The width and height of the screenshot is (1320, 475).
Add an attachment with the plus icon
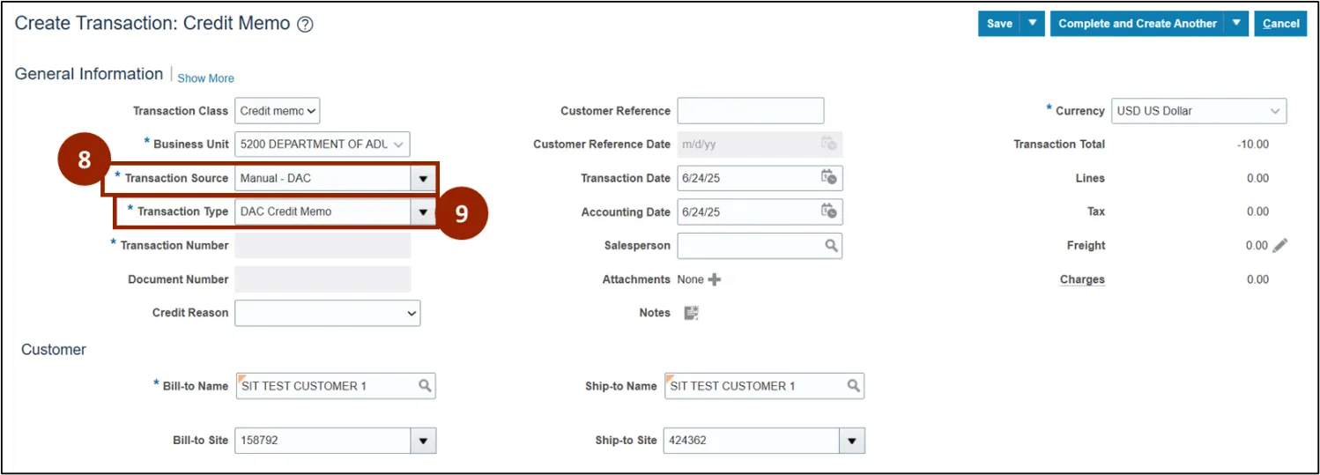coord(714,279)
